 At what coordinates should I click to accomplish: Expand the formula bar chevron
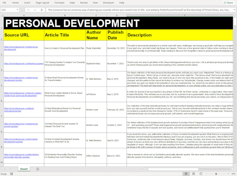click(235, 10)
